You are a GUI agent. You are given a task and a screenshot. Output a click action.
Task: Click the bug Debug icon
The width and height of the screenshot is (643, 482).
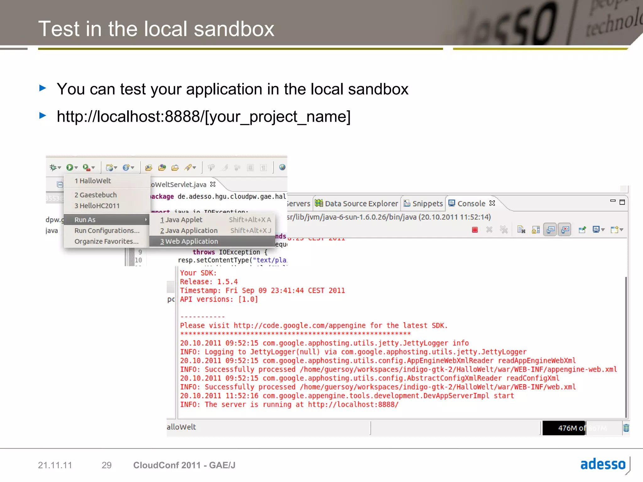53,168
